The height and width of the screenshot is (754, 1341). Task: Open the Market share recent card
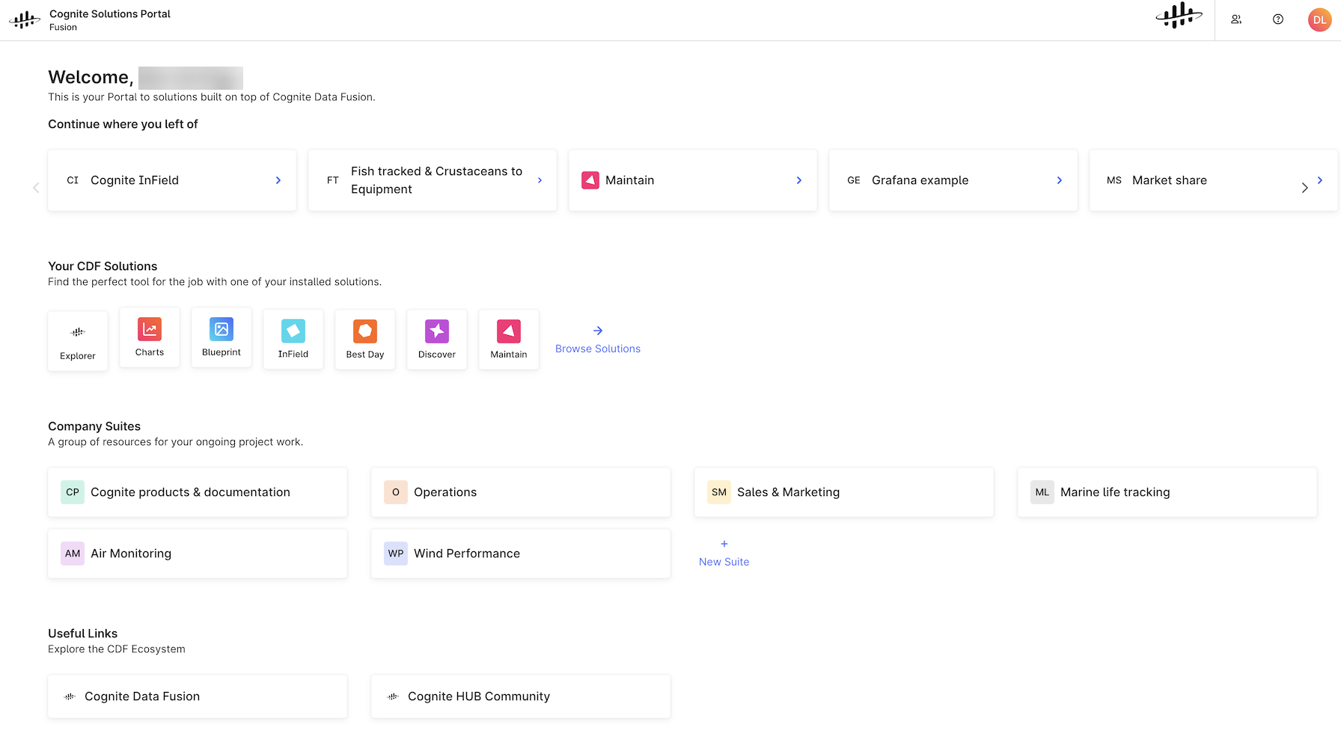(1213, 180)
